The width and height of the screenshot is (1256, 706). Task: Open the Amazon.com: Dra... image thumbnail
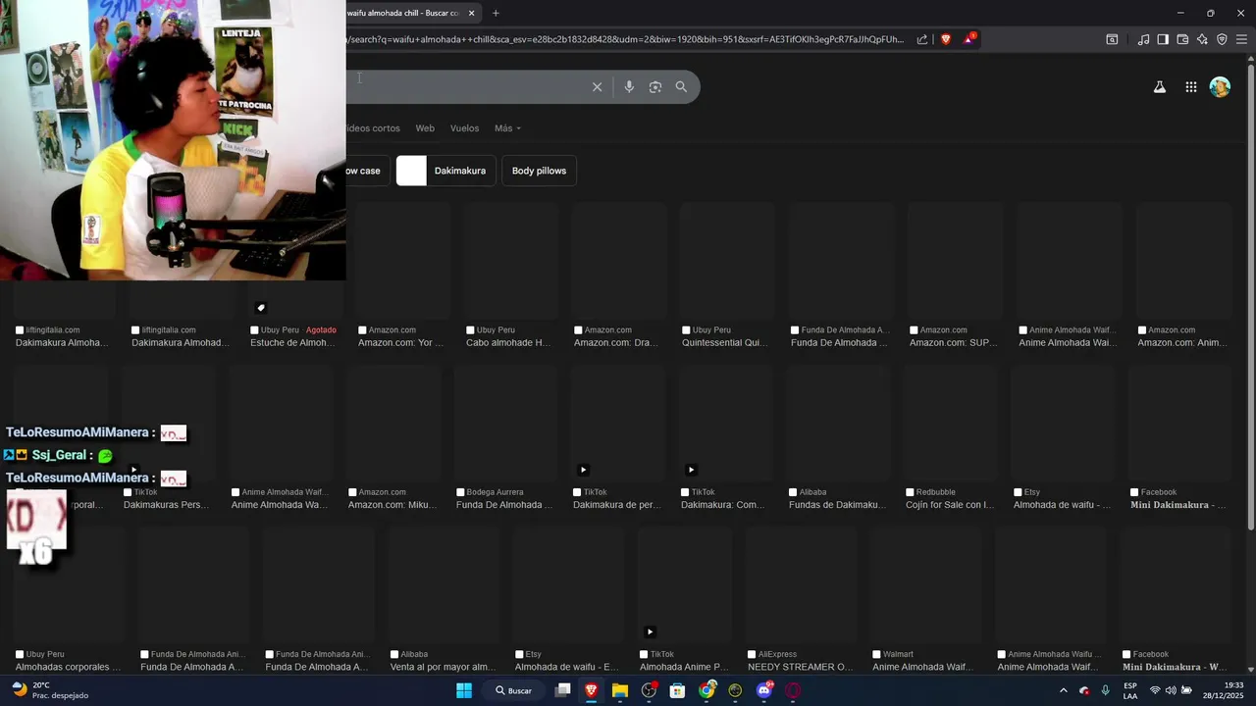[618, 261]
